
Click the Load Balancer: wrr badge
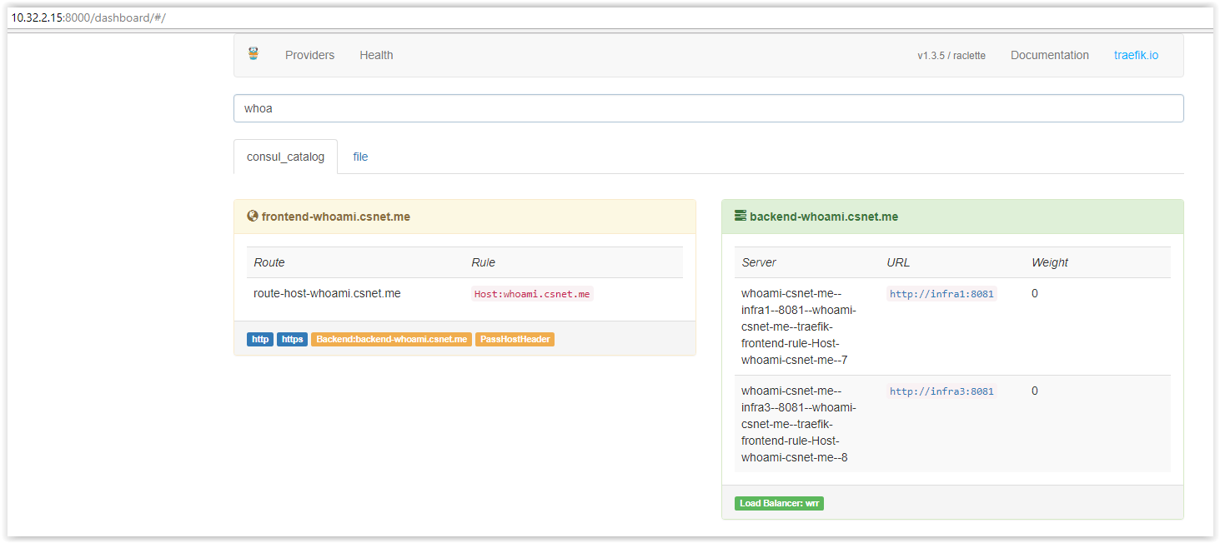779,504
